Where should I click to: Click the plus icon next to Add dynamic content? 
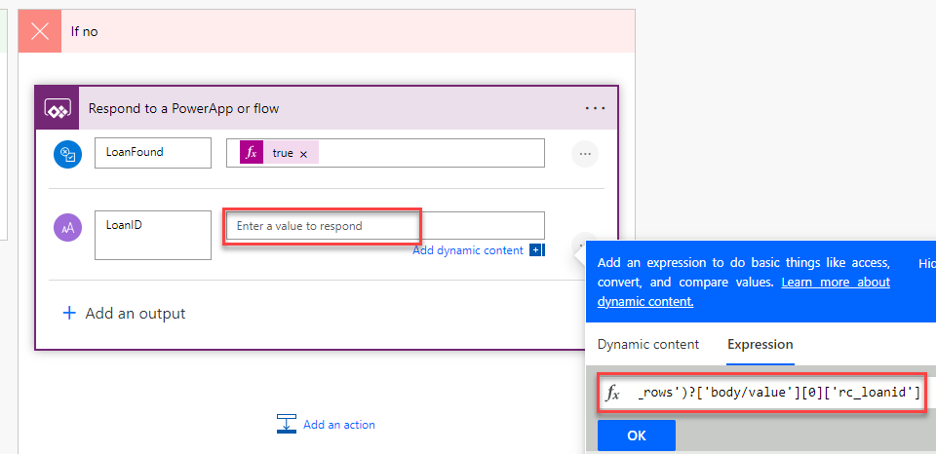coord(536,250)
